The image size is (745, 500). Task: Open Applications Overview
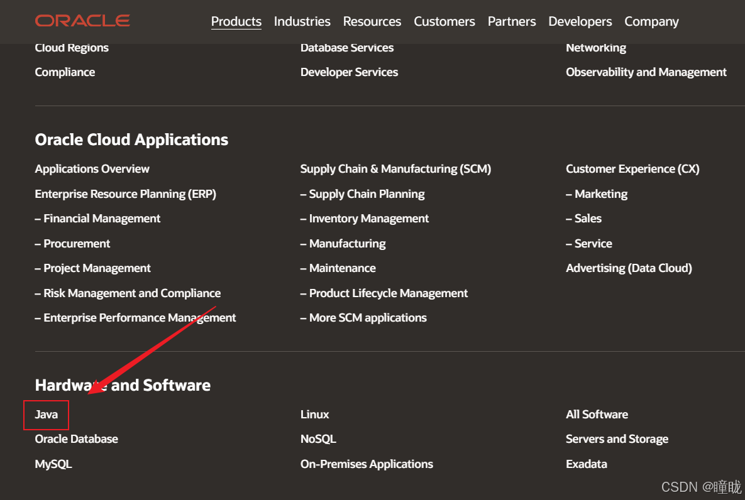tap(92, 169)
